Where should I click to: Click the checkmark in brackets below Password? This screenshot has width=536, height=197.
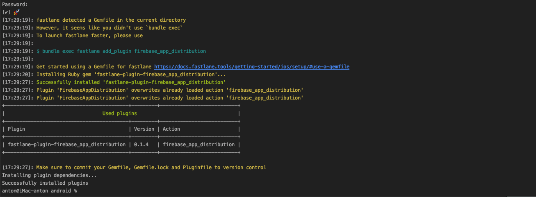point(6,12)
